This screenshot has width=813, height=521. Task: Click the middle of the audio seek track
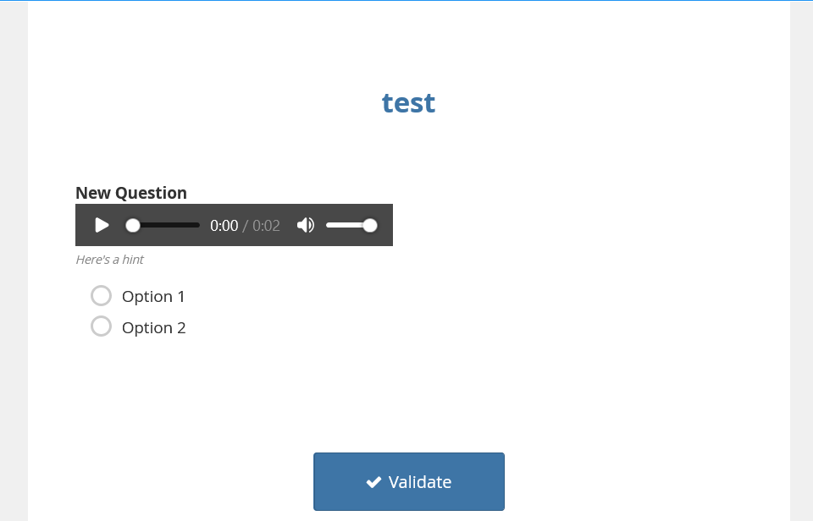166,225
